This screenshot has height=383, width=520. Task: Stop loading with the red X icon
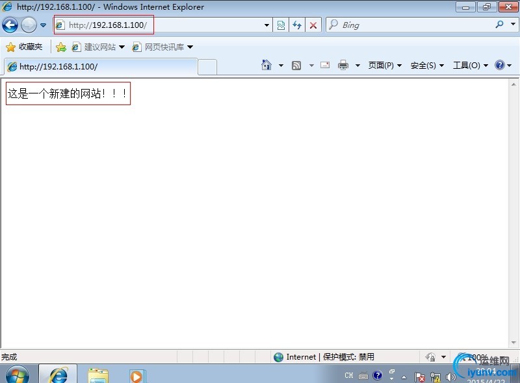(313, 25)
